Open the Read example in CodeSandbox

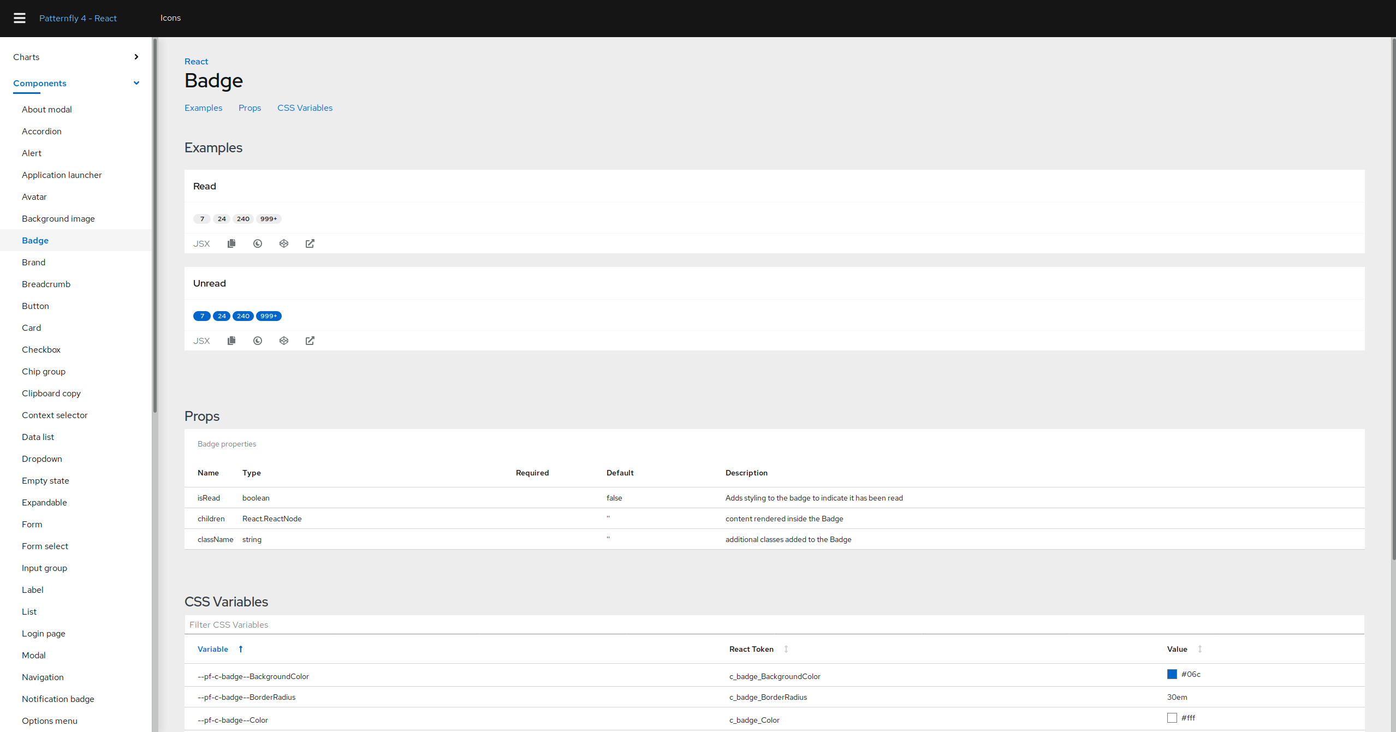click(284, 243)
